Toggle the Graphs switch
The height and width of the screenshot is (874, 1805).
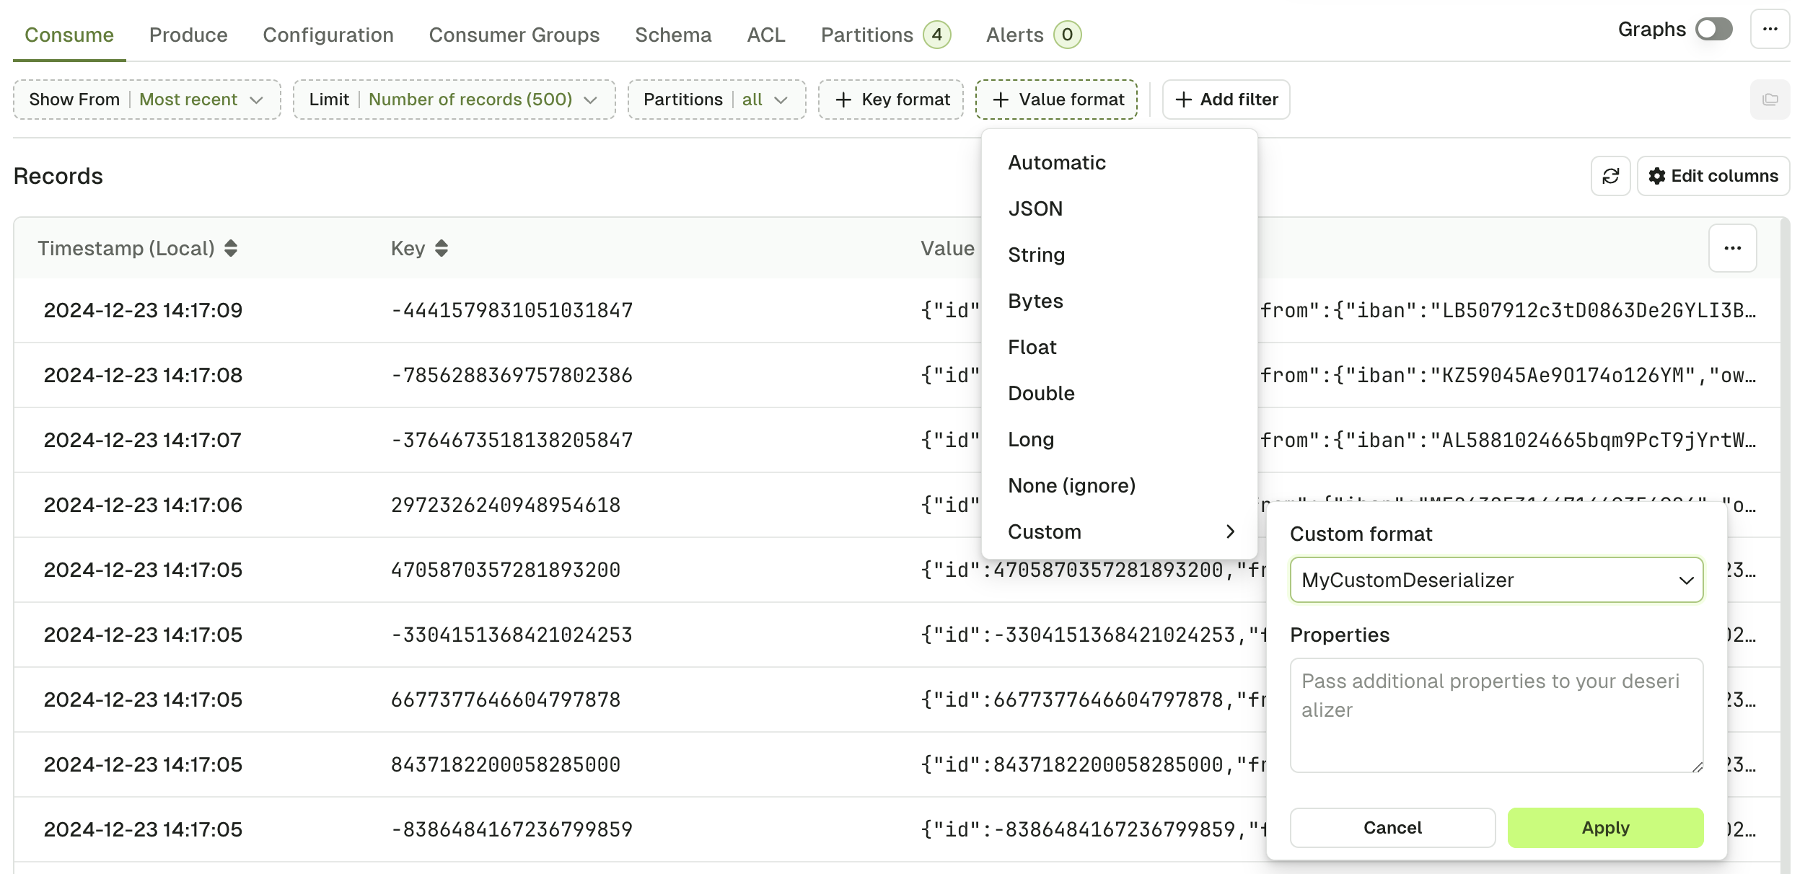1714,30
